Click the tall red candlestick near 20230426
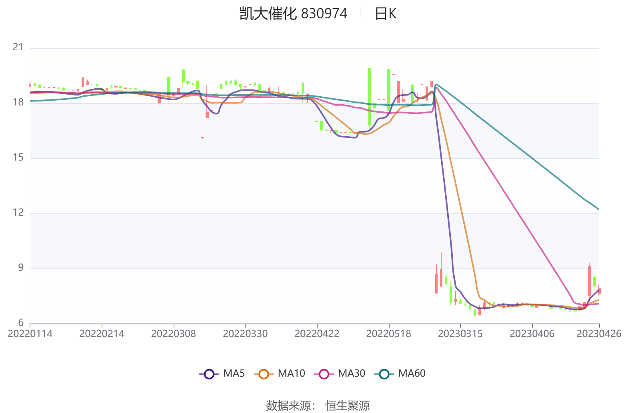636x413 pixels. click(589, 281)
